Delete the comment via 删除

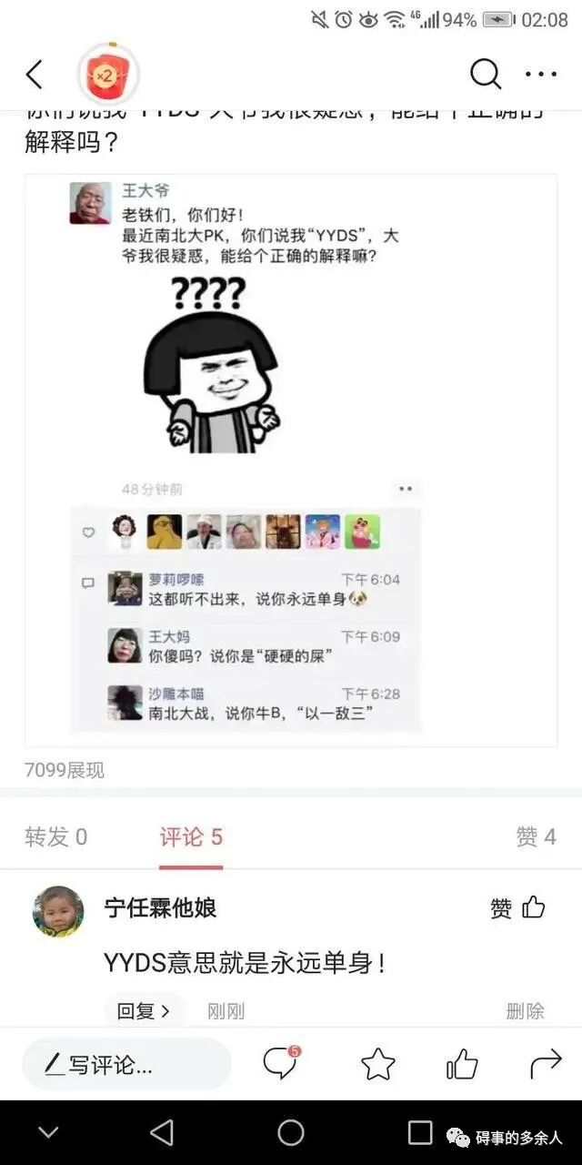coord(526,1010)
